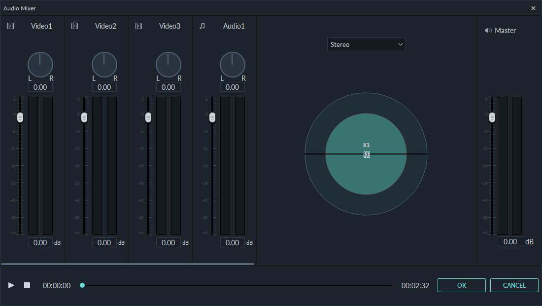
Task: Confirm mixer settings with OK
Action: pos(462,285)
